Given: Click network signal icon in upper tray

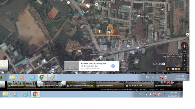Looking at the screenshot, I should (170, 77).
